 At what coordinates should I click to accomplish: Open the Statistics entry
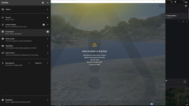pyautogui.click(x=25, y=101)
